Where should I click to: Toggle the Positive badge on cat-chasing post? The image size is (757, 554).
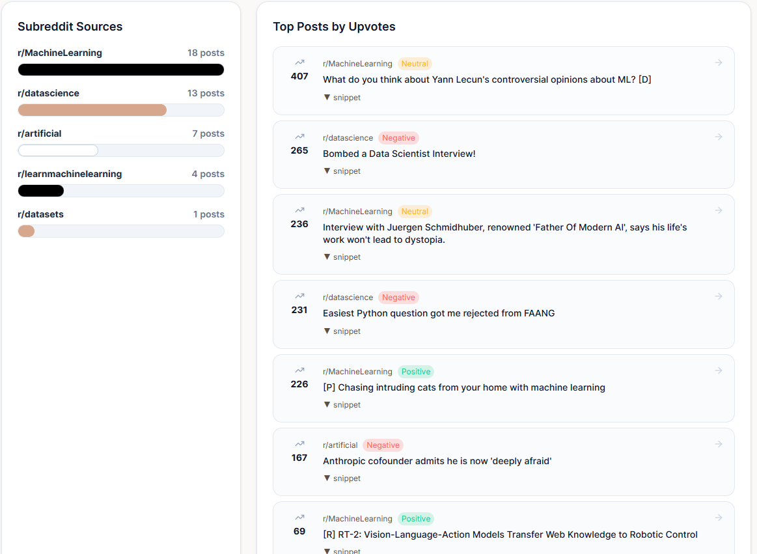(415, 371)
